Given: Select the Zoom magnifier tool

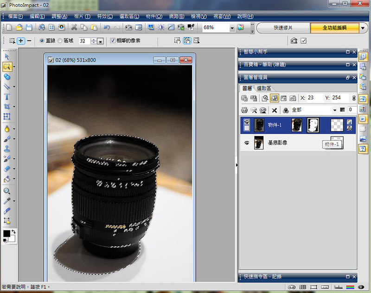Looking at the screenshot, I should pos(6,191).
